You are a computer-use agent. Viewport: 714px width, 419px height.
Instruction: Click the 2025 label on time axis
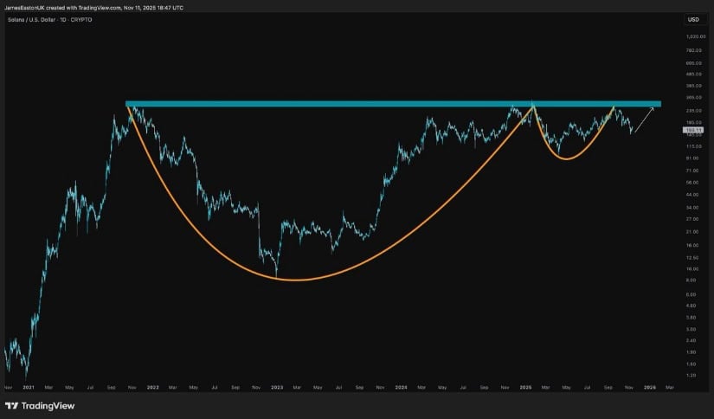[526, 388]
